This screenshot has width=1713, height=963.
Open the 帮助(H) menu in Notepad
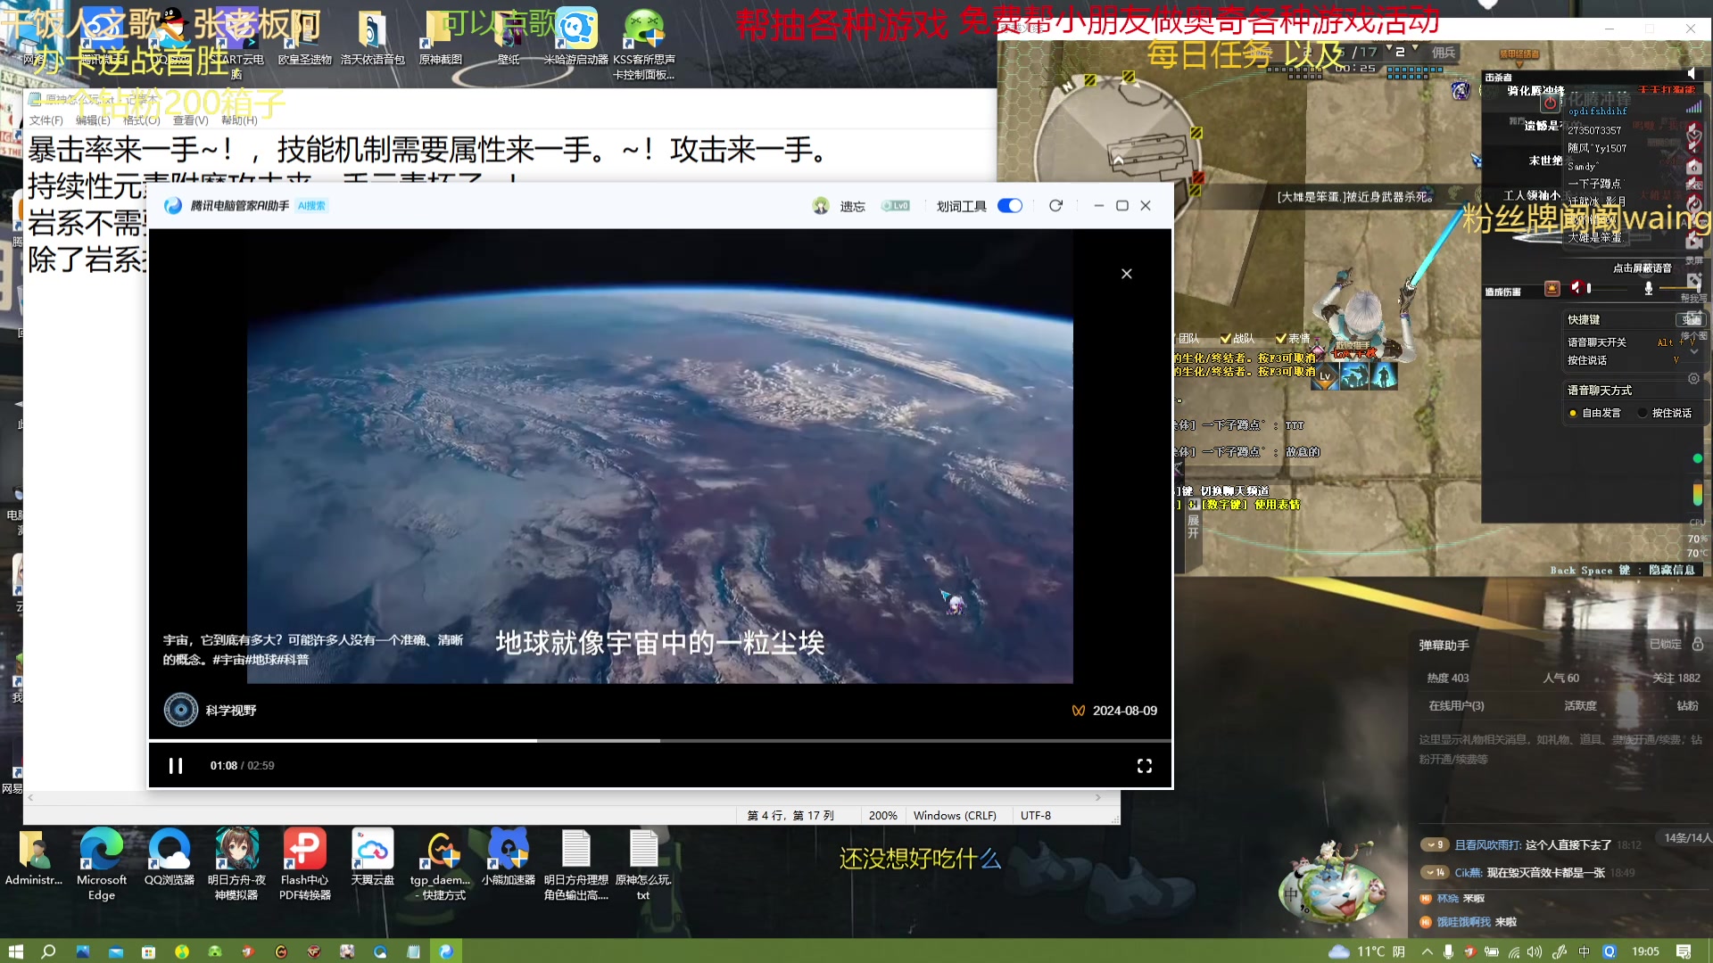coord(239,120)
